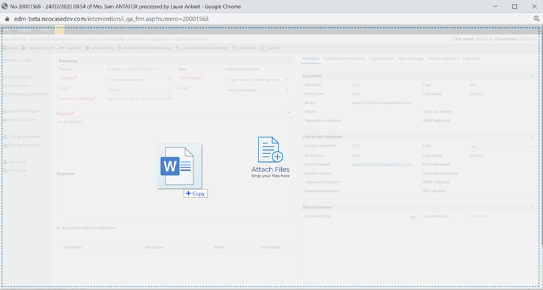
Task: Click the Print Case sidebar icon
Action: pos(5,170)
